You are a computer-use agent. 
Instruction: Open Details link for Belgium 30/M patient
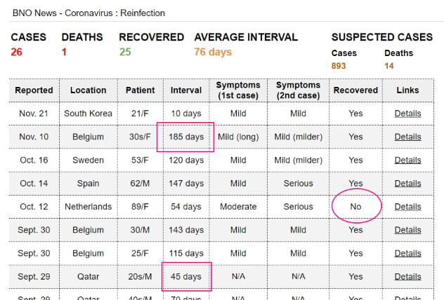point(407,230)
